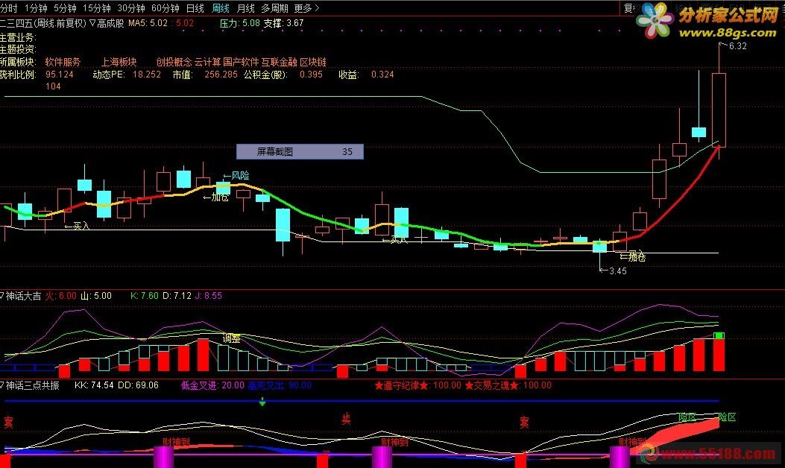Viewport: 785px width, 468px height.
Task: Click the 3.45 low price label
Action: (x=617, y=271)
